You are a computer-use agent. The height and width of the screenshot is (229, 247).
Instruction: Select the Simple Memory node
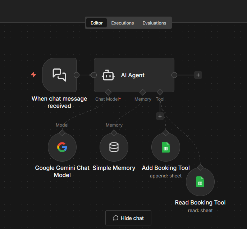pos(114,147)
